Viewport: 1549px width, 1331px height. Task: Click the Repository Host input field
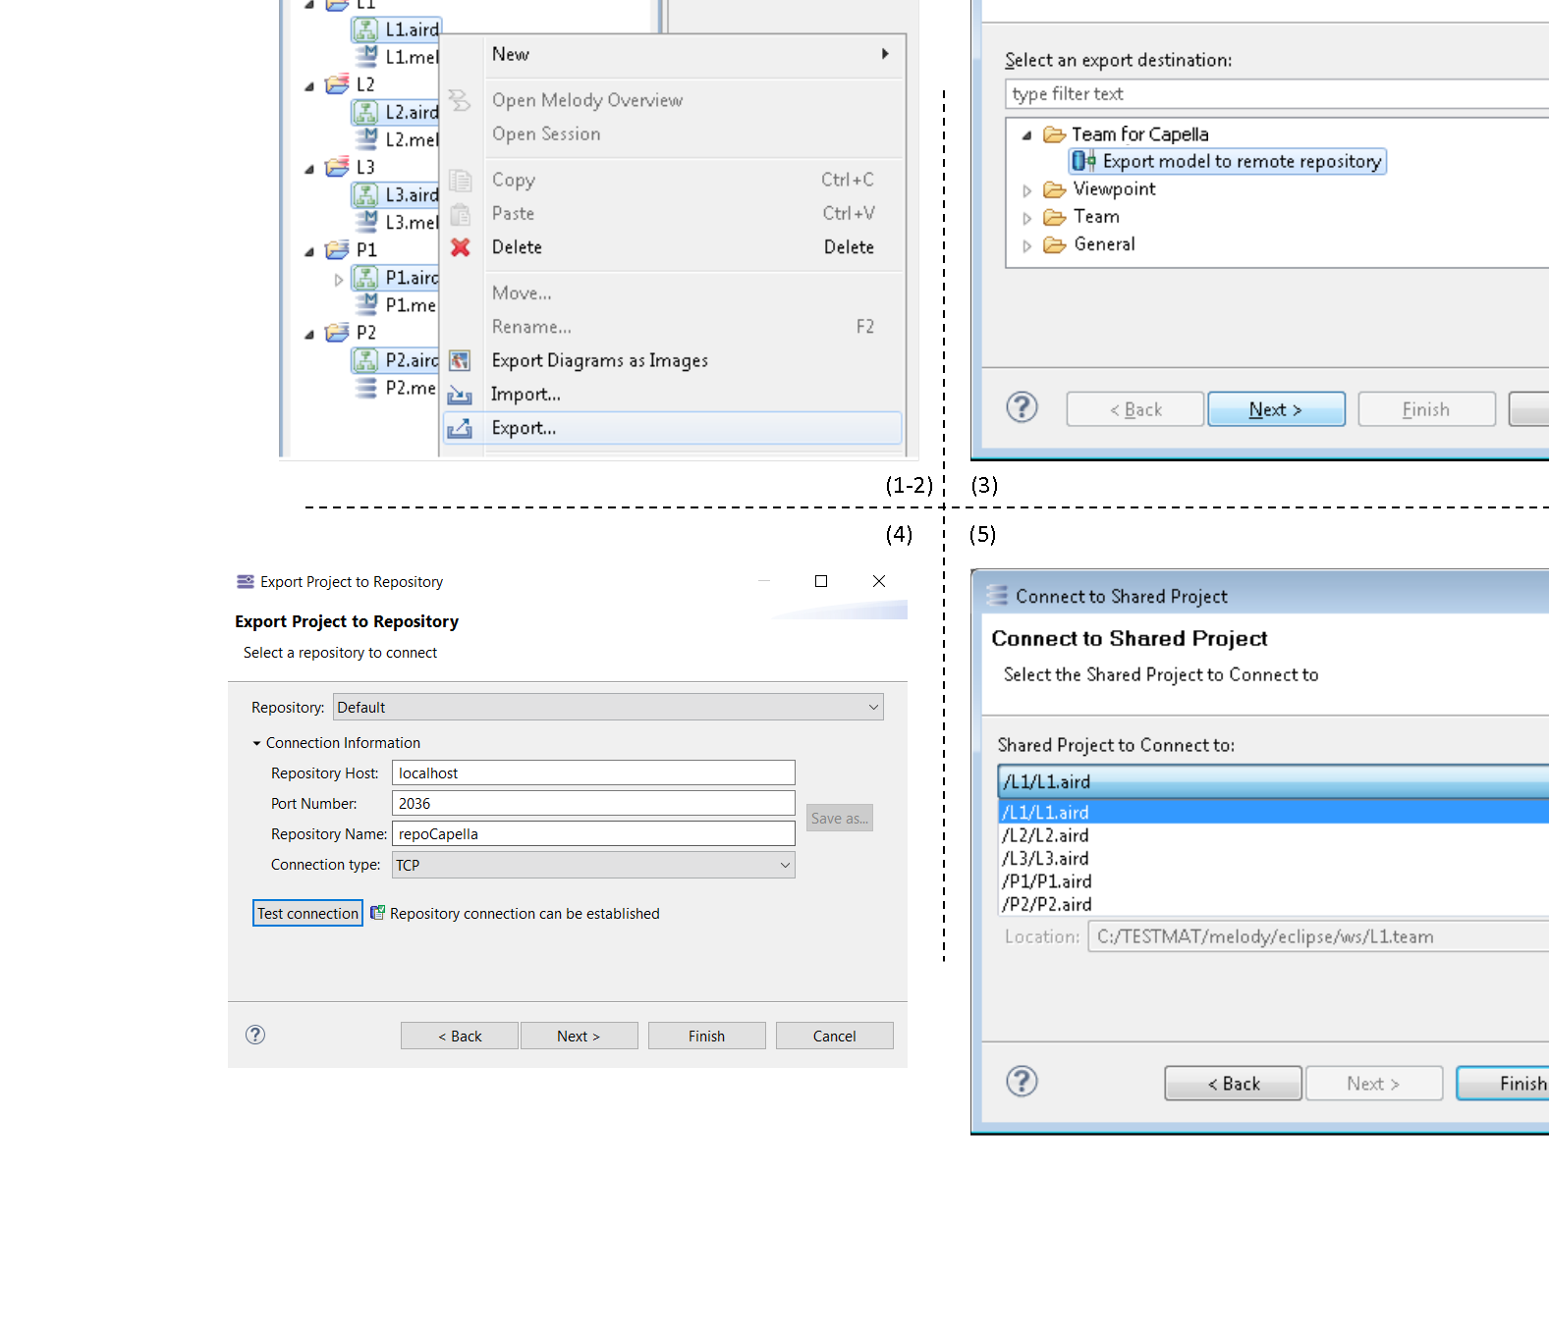[x=593, y=773]
